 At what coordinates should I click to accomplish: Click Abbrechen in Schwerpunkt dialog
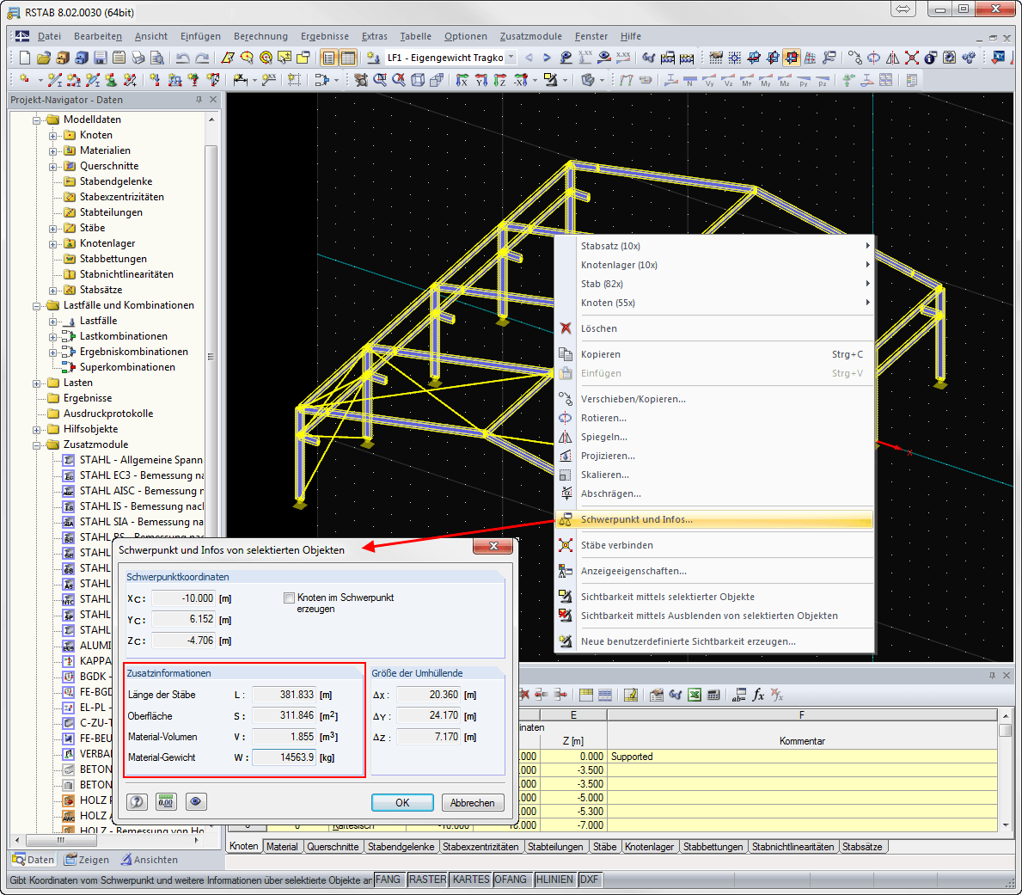[x=473, y=802]
